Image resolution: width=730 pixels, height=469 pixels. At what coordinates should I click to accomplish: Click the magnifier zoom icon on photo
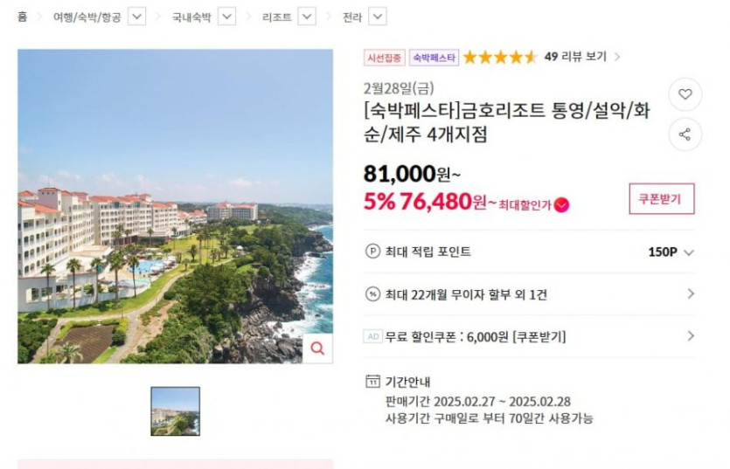pyautogui.click(x=317, y=348)
